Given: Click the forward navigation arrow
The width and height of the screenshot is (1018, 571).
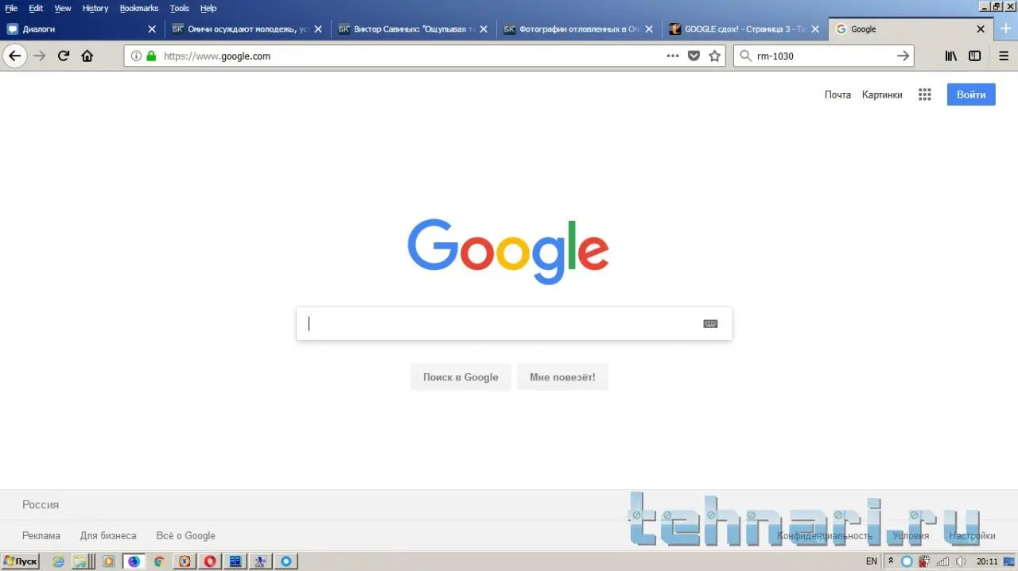Looking at the screenshot, I should pos(40,56).
